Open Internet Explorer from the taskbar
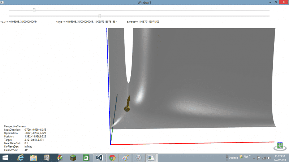Viewport: 289px width, 162px height. pos(21,158)
